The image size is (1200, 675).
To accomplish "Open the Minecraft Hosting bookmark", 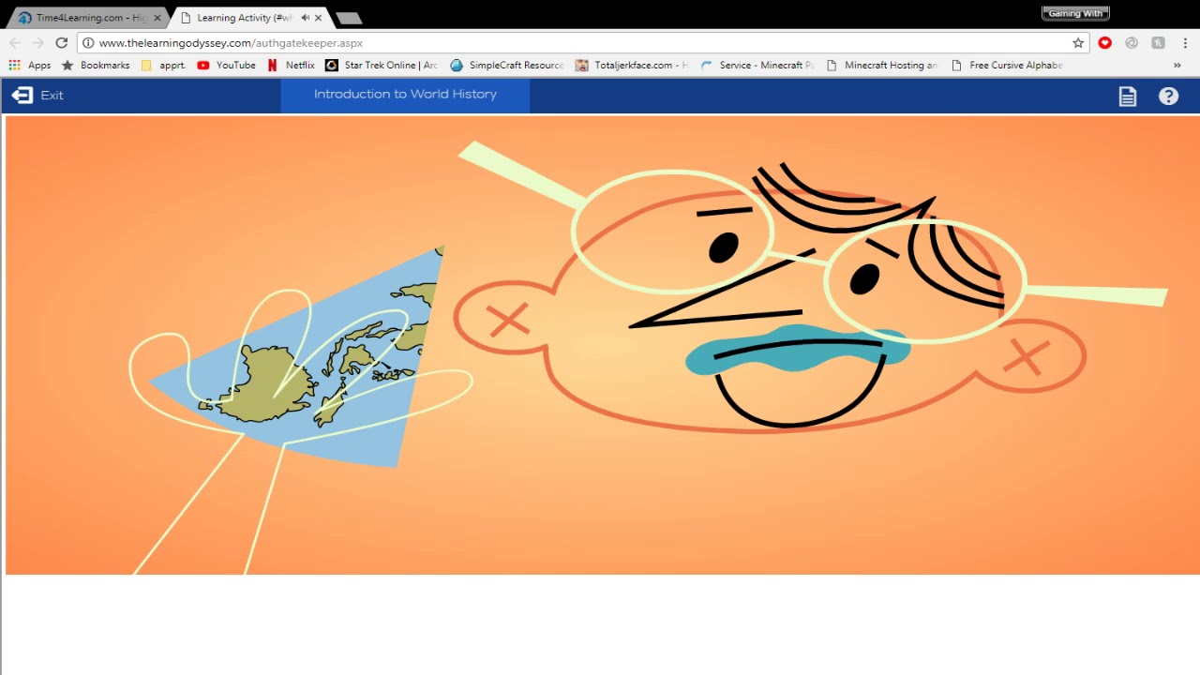I will 882,66.
